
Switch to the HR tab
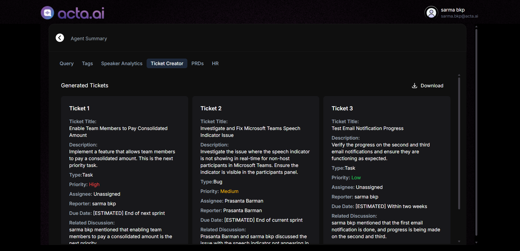pos(215,63)
